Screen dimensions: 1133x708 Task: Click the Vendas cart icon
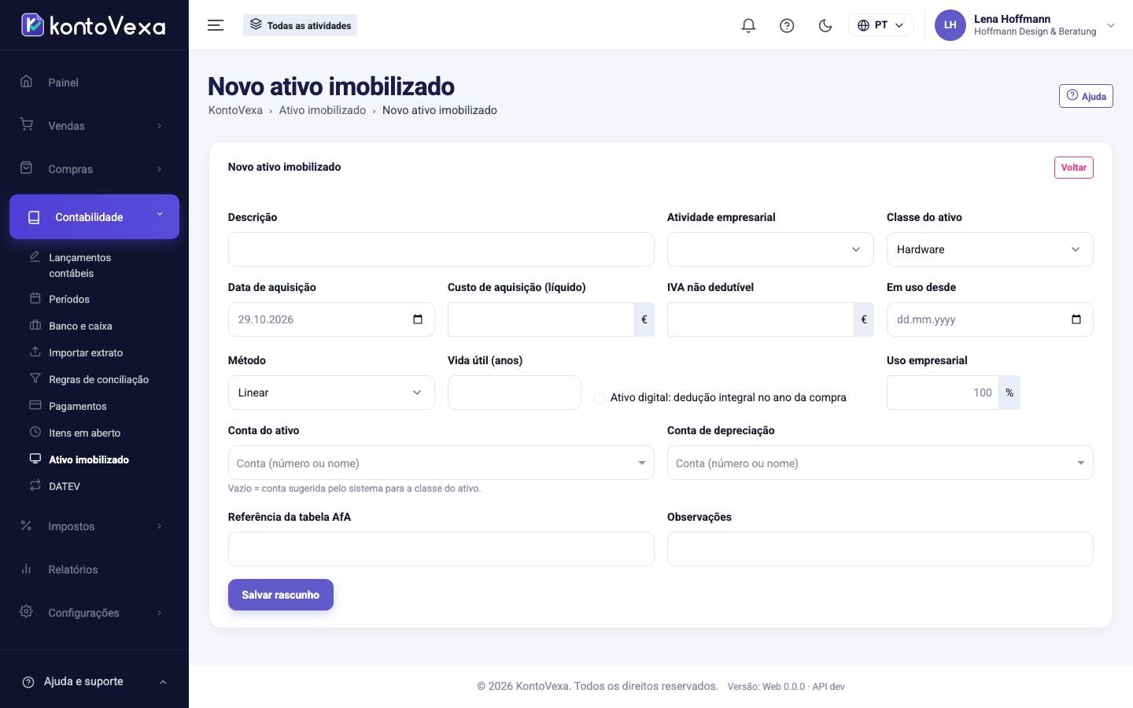[26, 124]
